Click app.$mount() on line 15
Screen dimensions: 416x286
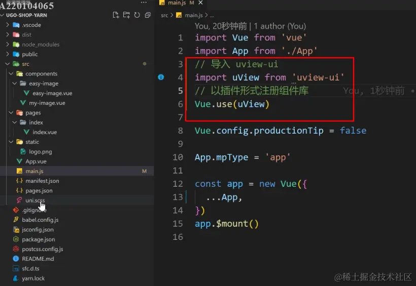[x=227, y=224]
